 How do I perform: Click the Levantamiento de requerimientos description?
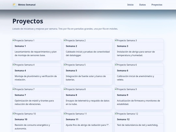coord(36,53)
